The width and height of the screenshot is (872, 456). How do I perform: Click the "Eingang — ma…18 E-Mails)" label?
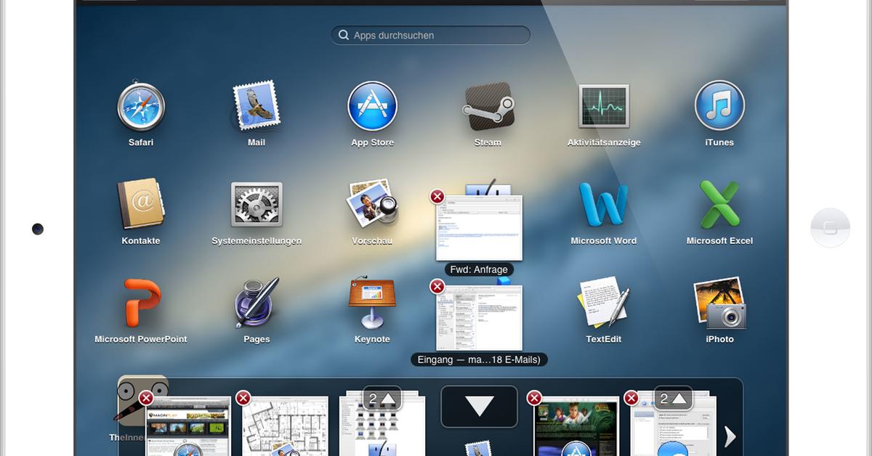coord(479,359)
